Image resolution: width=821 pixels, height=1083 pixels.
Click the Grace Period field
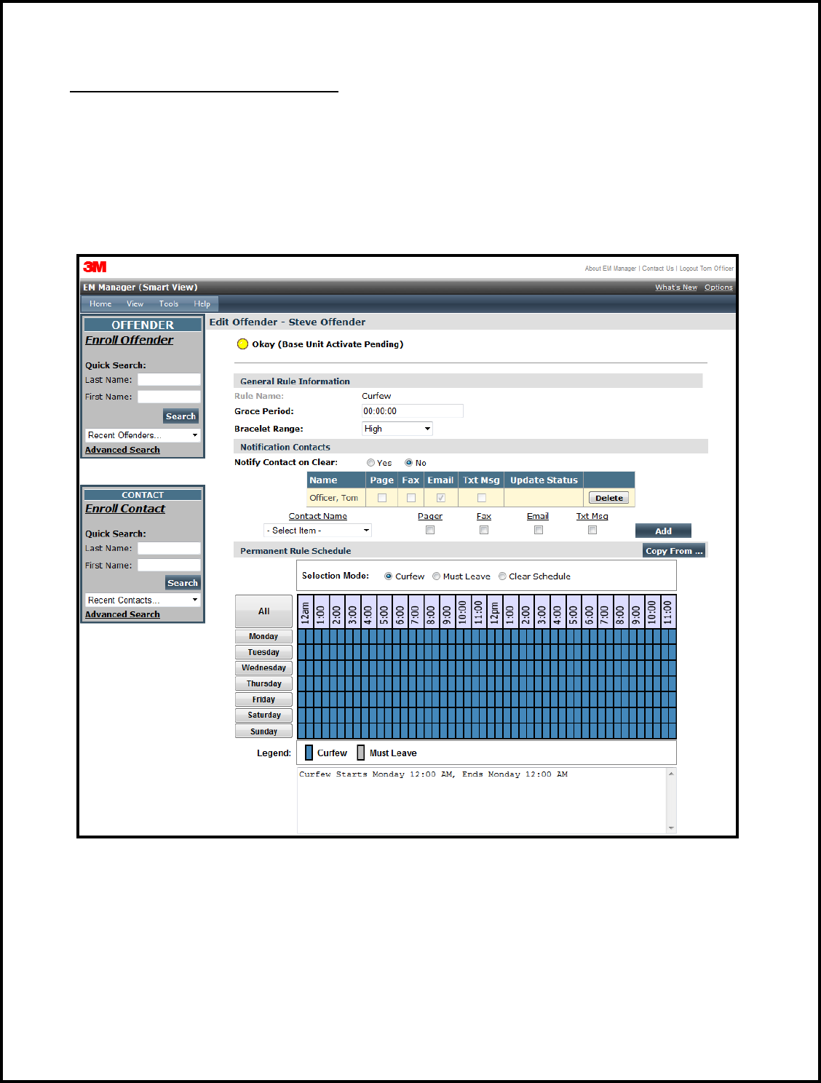412,411
